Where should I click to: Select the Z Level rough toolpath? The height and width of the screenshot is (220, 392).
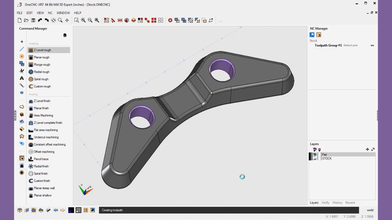tap(49, 50)
